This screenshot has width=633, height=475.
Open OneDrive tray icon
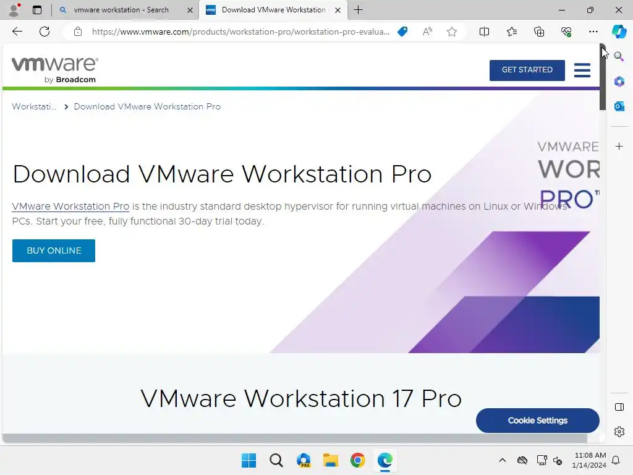tap(522, 460)
